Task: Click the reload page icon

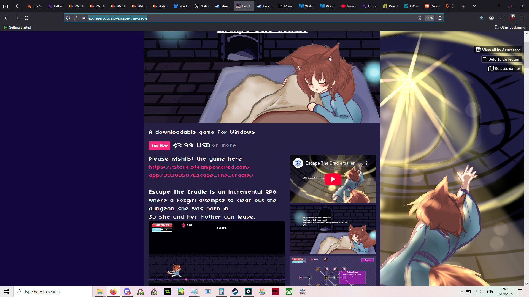Action: 26,18
